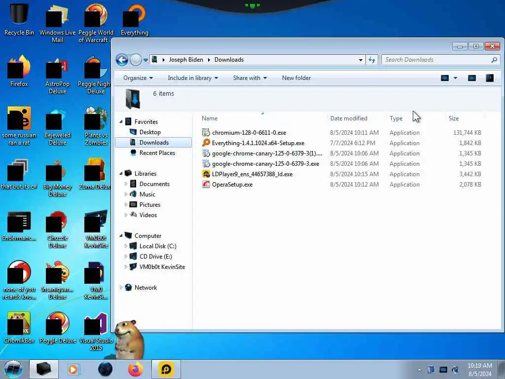Open the Organize menu

coord(138,78)
